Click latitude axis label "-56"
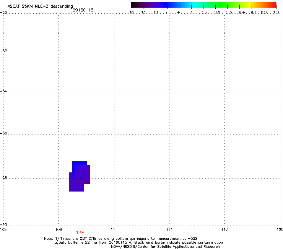Image resolution: width=283 pixels, height=249 pixels. [x=3, y=133]
